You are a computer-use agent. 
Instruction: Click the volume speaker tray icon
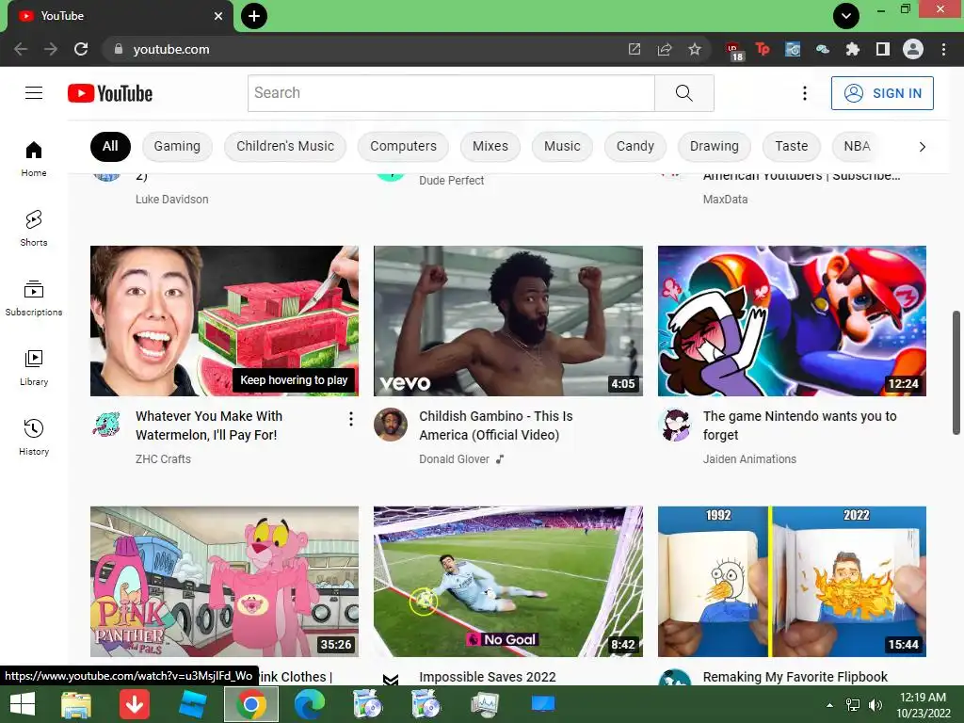875,704
